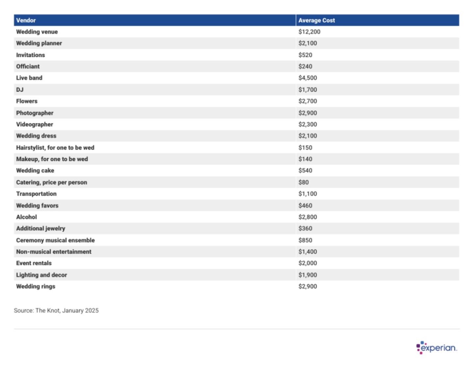Select the Hairstylist, for one to be wed row
Screen dimensions: 474x367
pos(55,147)
